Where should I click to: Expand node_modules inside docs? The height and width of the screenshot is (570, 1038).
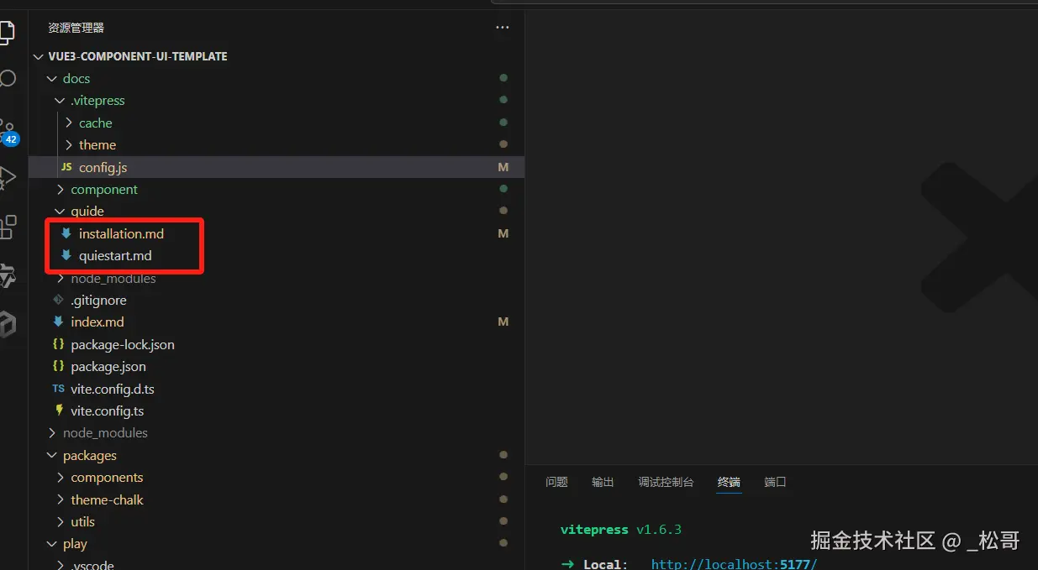point(61,278)
